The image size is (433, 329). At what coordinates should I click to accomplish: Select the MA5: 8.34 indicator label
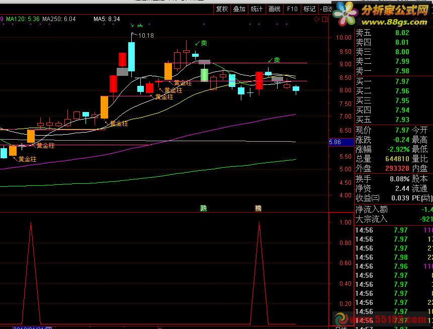point(107,19)
